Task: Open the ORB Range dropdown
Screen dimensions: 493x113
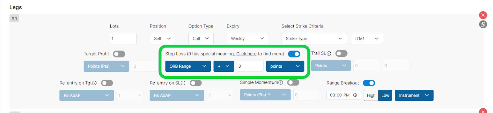Action: [x=188, y=66]
